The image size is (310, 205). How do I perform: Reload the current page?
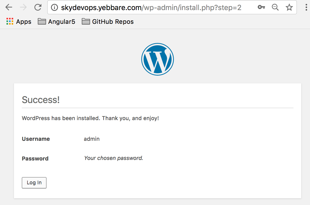(x=38, y=8)
